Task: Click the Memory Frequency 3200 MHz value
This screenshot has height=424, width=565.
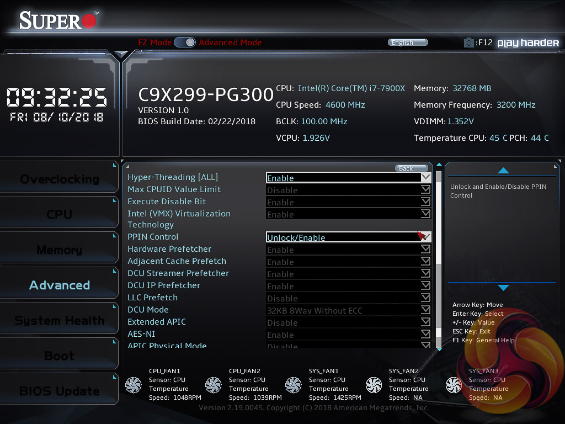Action: coord(516,105)
